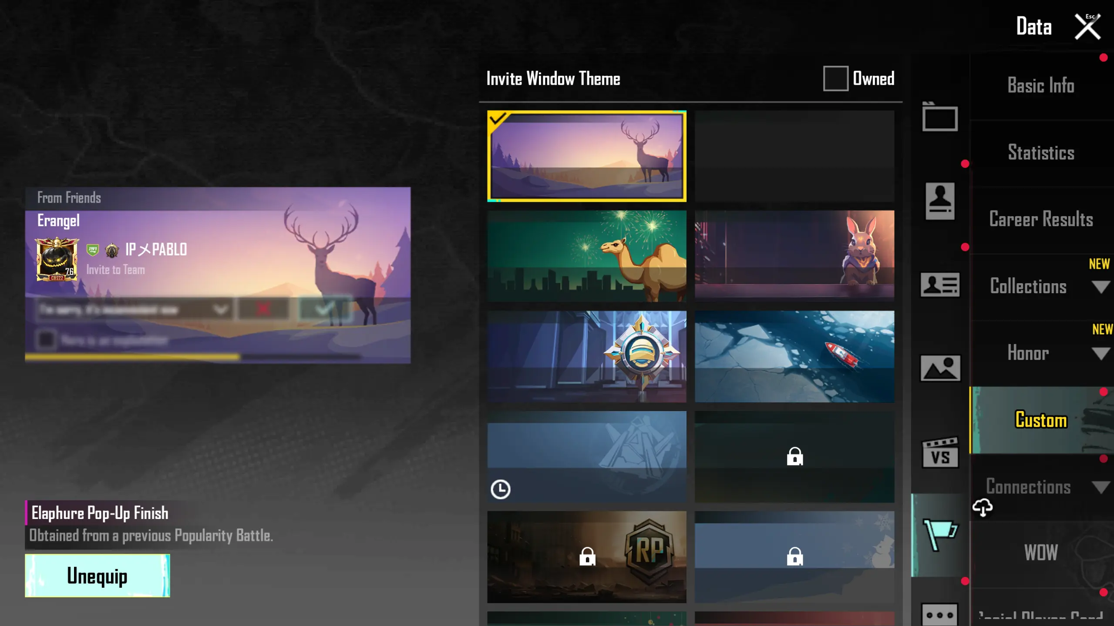1114x626 pixels.
Task: Switch to the Statistics tab
Action: coord(1040,153)
